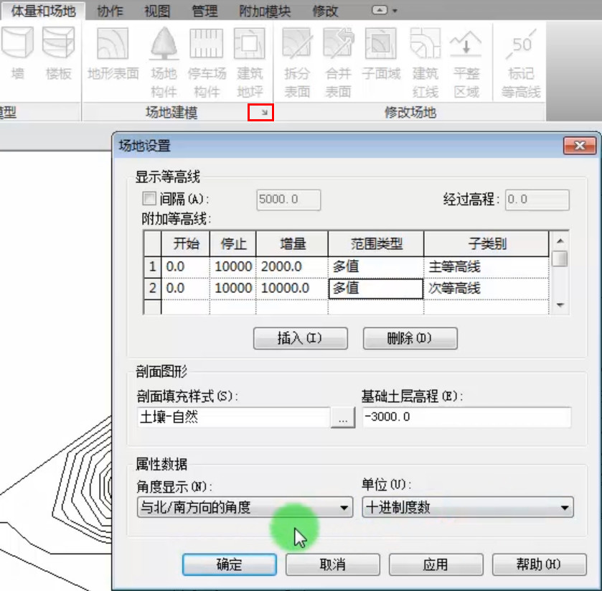Click the 标记等高线 Label Contours tool
The image size is (602, 591).
[x=521, y=62]
